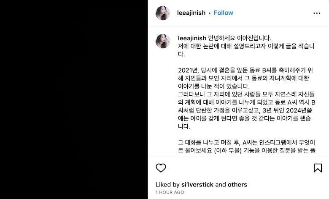Open the three-dot more options menu
The height and width of the screenshot is (199, 329).
coord(317,13)
